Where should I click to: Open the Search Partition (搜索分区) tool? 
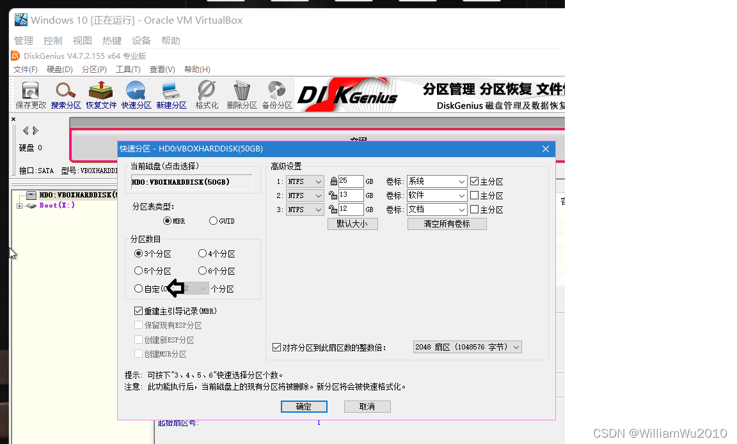click(x=66, y=95)
